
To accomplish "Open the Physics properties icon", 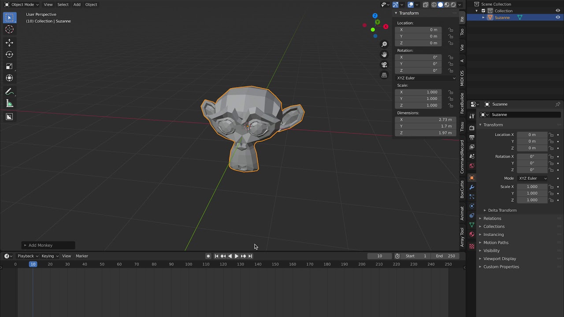I will tap(471, 206).
